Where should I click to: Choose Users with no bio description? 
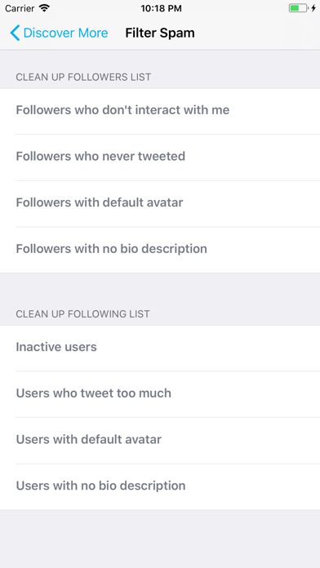pos(160,487)
